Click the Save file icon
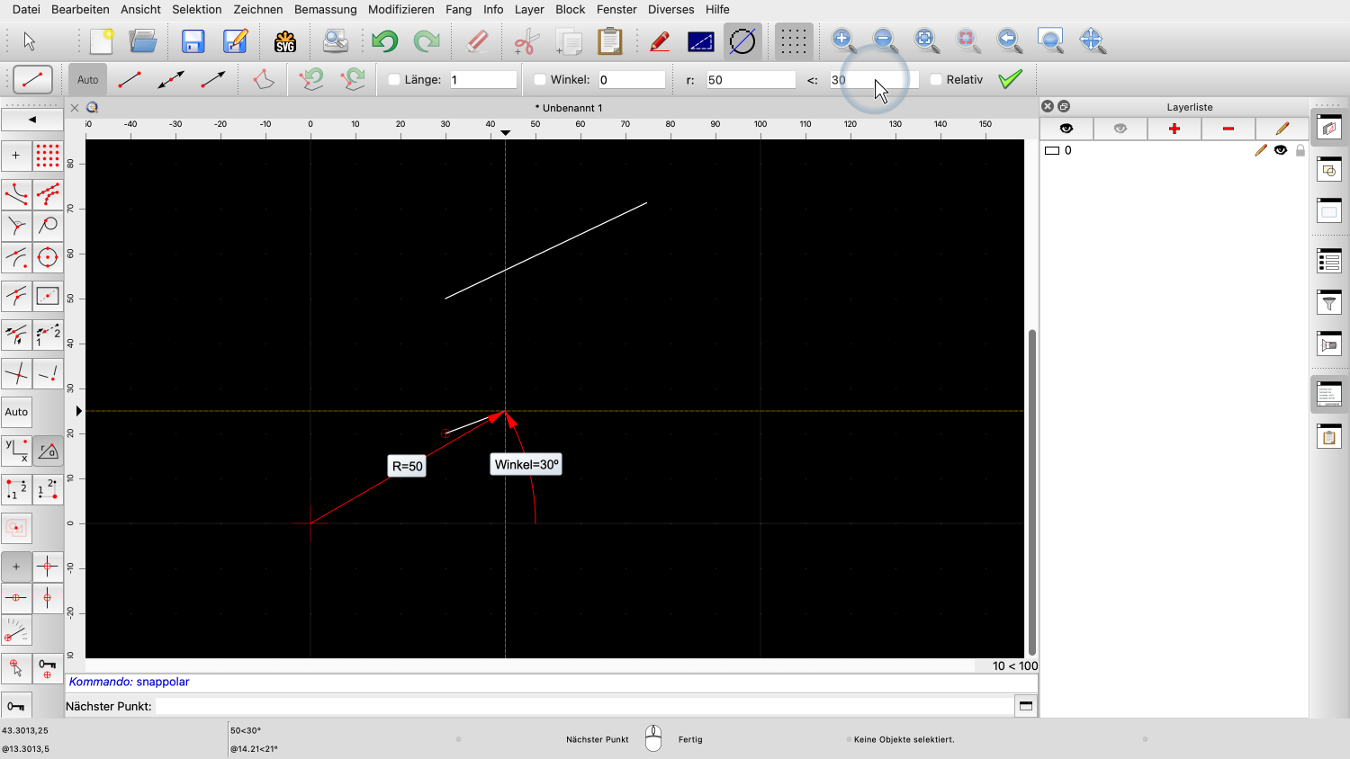The width and height of the screenshot is (1350, 759). point(193,41)
